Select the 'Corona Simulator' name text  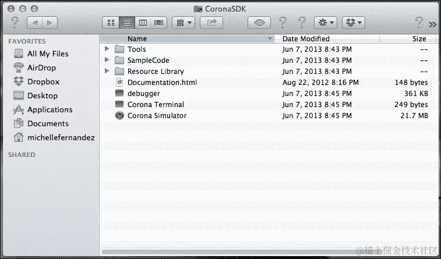pyautogui.click(x=157, y=115)
